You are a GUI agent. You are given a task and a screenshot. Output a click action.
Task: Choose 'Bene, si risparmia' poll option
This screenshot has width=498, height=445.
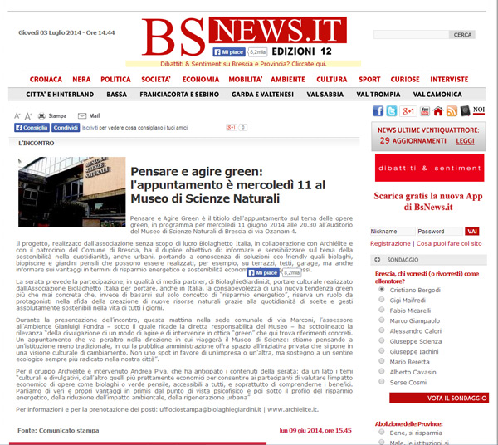[382, 432]
